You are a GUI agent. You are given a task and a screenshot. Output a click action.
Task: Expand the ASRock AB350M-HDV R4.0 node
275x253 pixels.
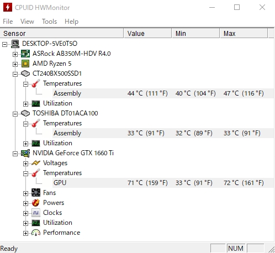click(x=15, y=54)
